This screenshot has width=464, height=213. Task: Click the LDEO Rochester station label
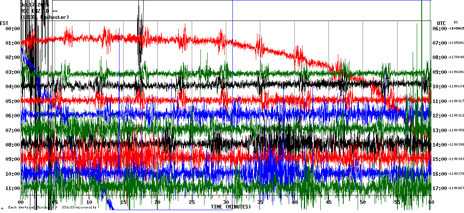coord(45,17)
